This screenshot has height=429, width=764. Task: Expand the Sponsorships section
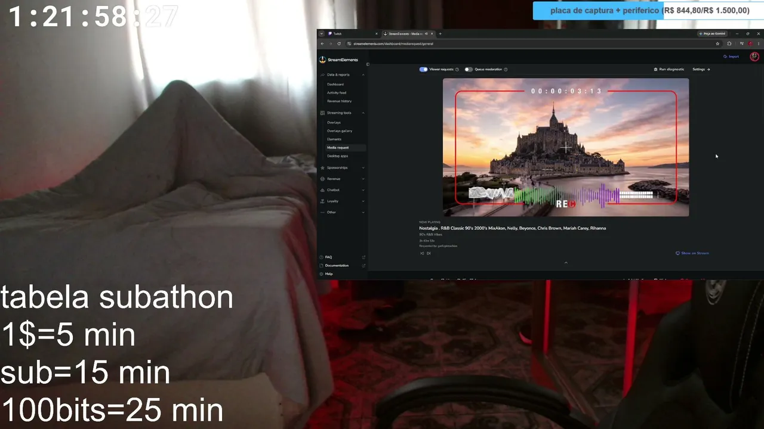tap(363, 167)
